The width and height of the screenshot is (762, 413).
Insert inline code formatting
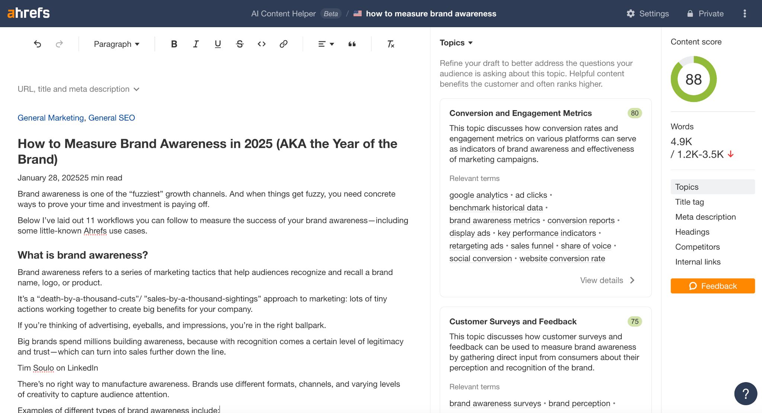[262, 44]
